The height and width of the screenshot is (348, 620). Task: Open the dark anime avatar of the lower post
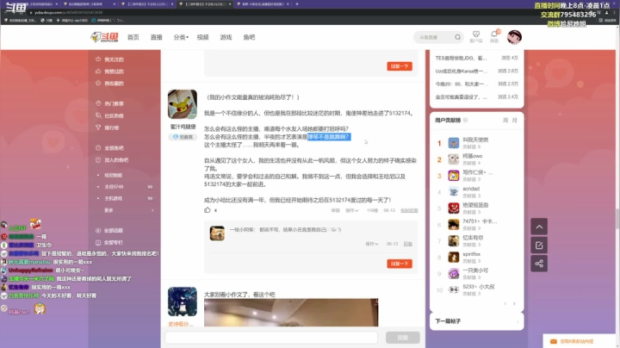pos(183,301)
